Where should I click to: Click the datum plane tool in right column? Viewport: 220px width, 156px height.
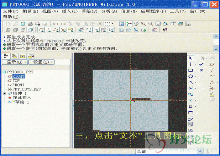[x=212, y=64]
